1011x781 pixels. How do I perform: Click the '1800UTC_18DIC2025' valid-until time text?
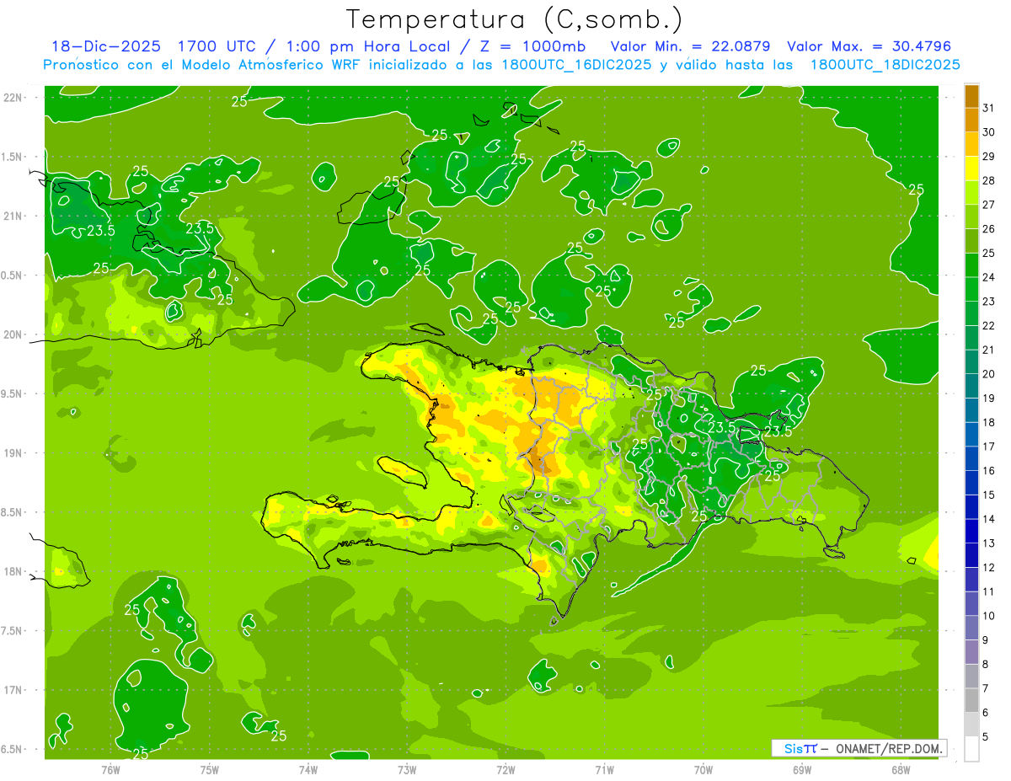coord(885,65)
